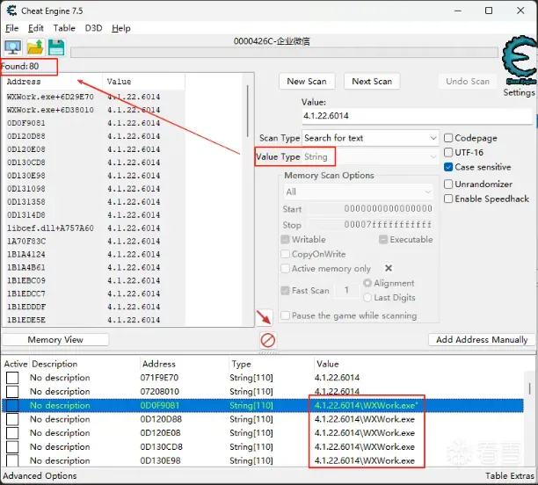Screen dimensions: 538x485
Task: Uncheck the Case sensitive checkbox
Action: pyautogui.click(x=448, y=167)
